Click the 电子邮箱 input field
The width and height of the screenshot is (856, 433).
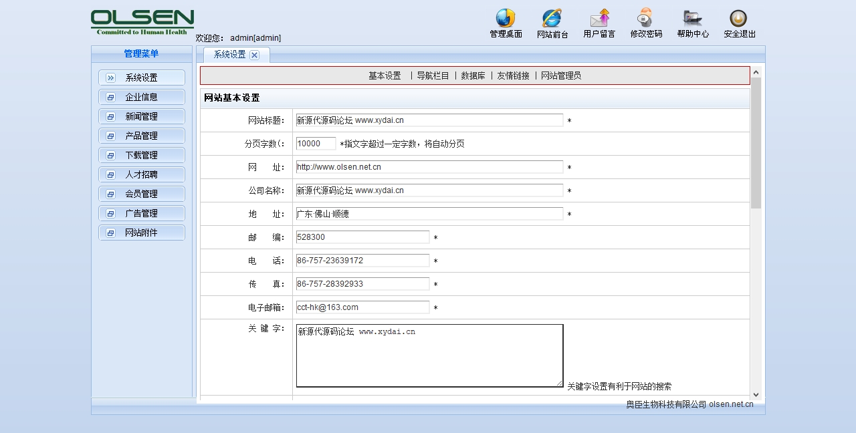(x=362, y=307)
